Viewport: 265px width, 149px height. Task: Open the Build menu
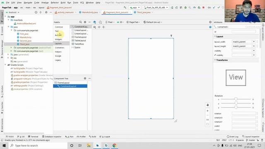click(x=63, y=2)
